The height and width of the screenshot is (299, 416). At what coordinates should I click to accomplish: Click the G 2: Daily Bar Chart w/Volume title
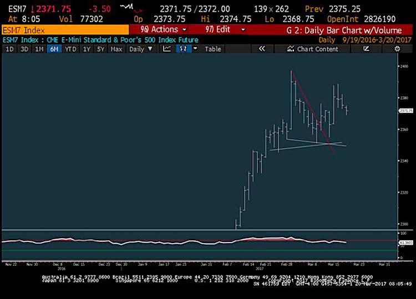344,30
